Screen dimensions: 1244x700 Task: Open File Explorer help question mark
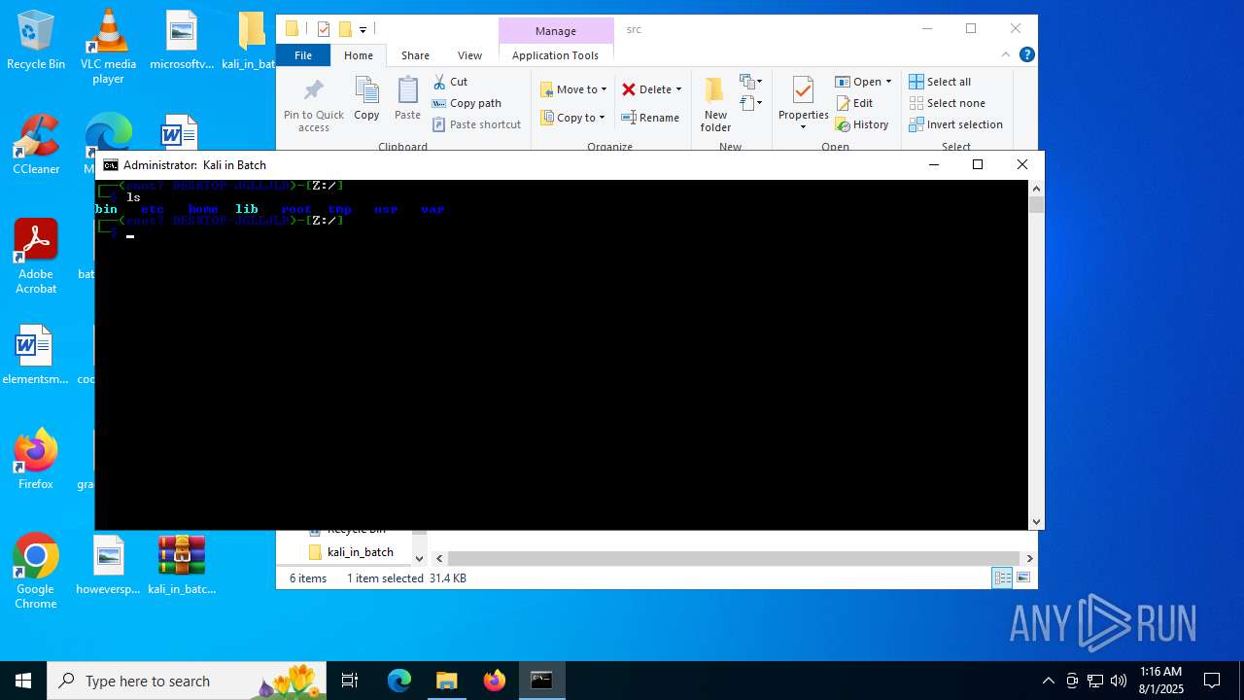[1026, 54]
